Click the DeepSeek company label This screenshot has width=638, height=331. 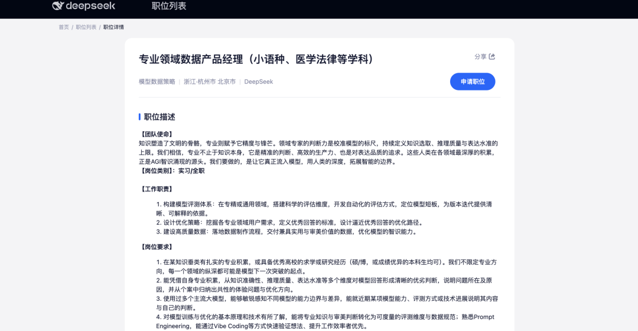click(x=258, y=82)
